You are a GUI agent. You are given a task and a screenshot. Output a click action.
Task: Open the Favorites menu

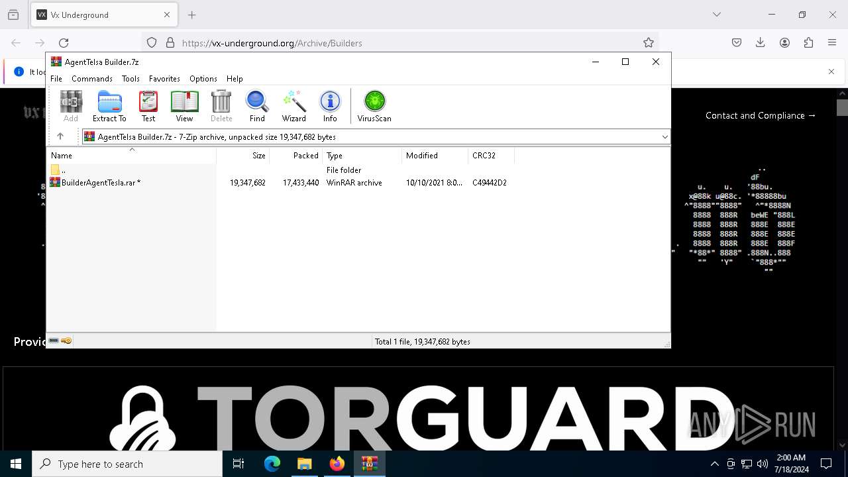tap(164, 78)
